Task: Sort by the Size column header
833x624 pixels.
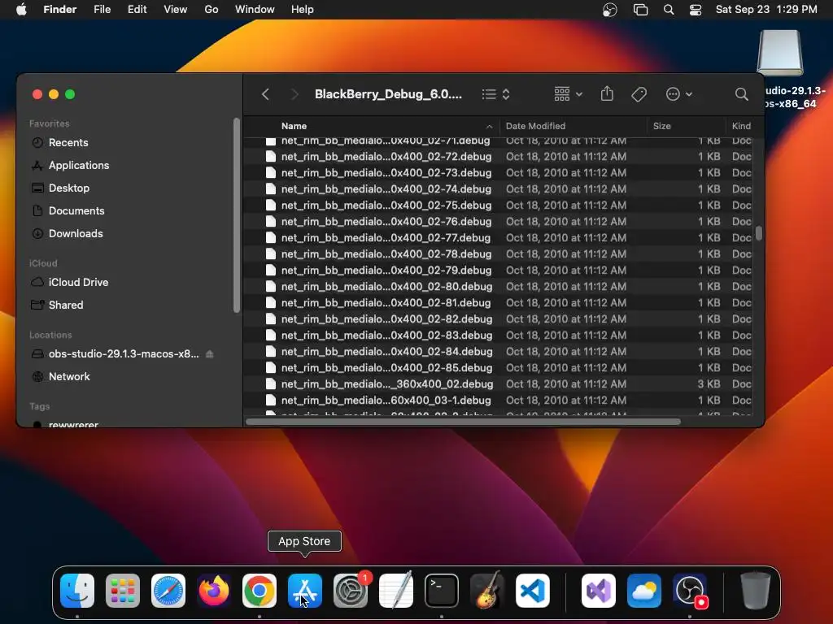Action: click(x=687, y=126)
